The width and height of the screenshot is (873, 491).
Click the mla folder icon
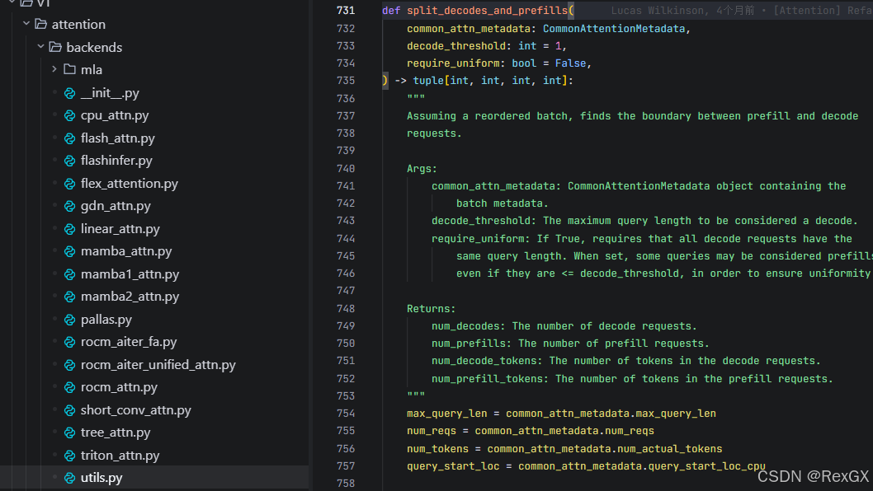click(69, 69)
